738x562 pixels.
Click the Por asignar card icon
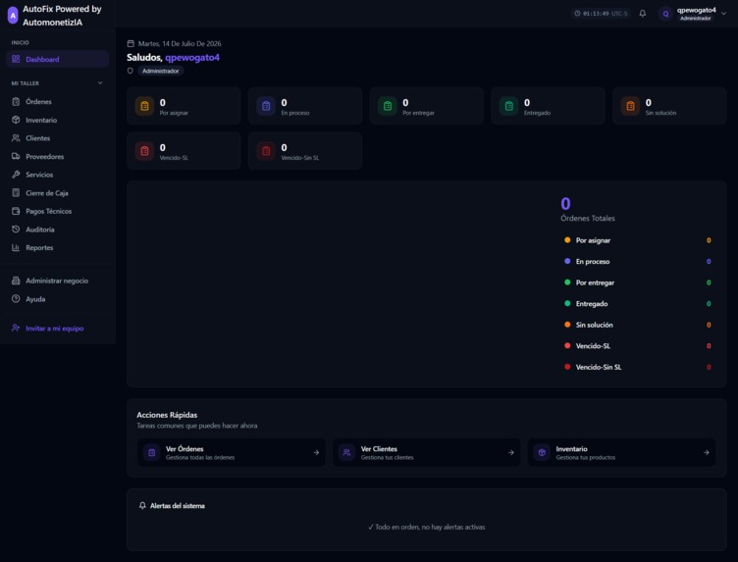(x=144, y=106)
